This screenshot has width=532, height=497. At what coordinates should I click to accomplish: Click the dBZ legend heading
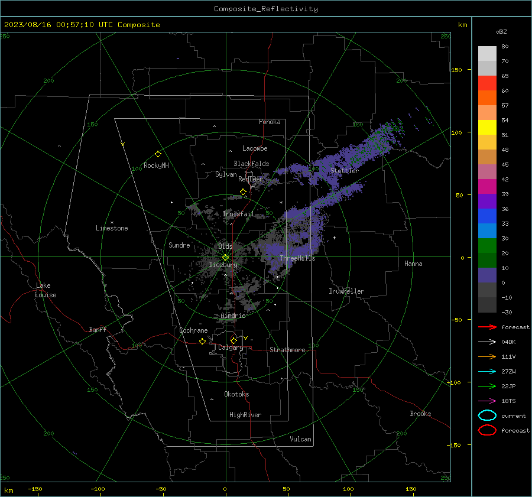[501, 32]
